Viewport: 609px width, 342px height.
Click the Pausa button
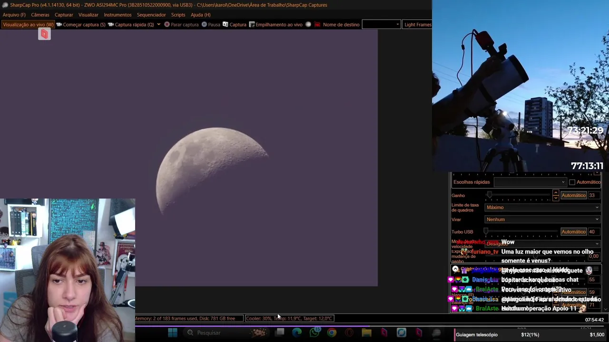pyautogui.click(x=211, y=24)
